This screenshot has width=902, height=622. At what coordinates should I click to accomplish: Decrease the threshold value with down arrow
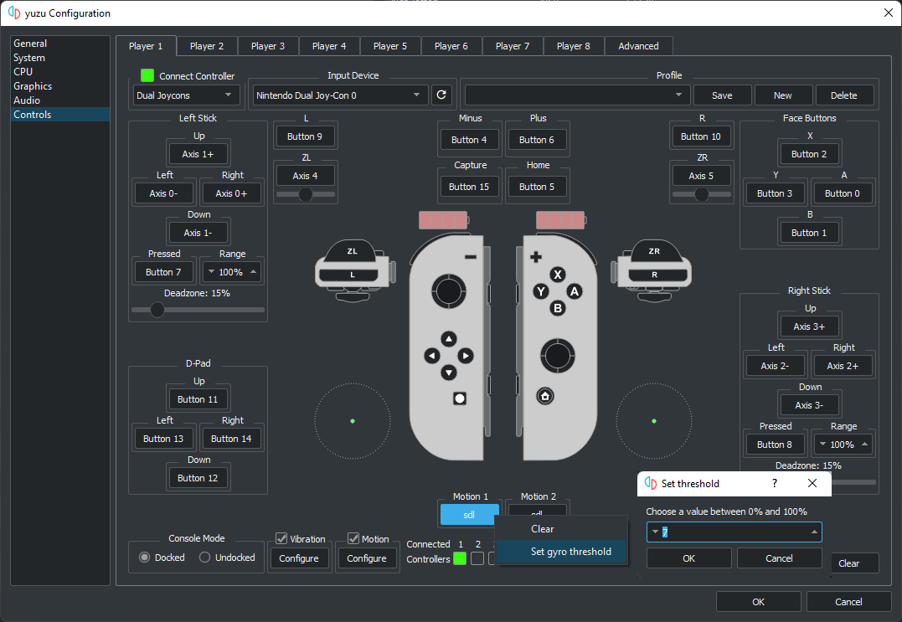(x=655, y=532)
